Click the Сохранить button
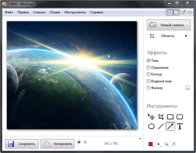This screenshot has height=153, width=196. click(x=22, y=144)
